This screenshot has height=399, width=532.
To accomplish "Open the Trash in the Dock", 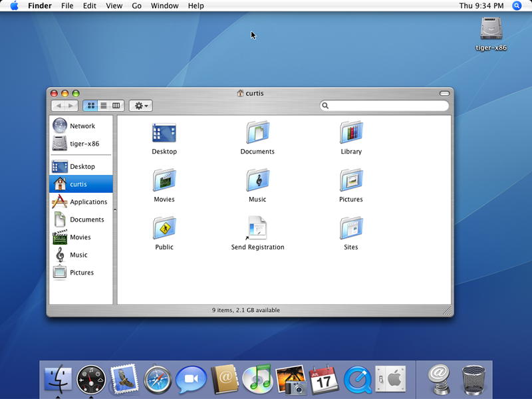I will click(x=473, y=380).
